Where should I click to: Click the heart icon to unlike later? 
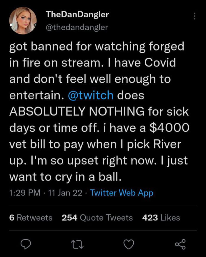(129, 243)
